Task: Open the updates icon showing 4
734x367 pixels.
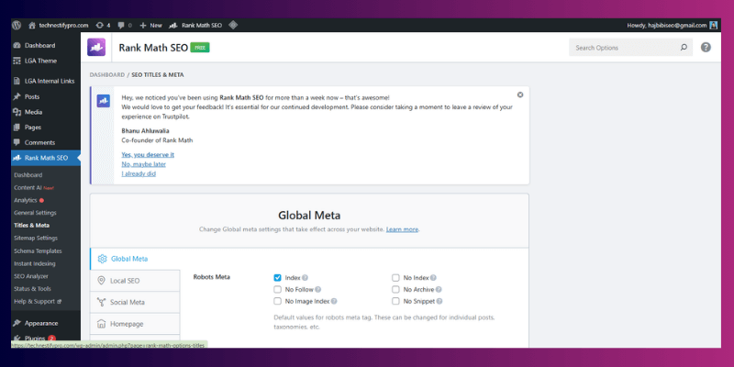Action: click(103, 26)
